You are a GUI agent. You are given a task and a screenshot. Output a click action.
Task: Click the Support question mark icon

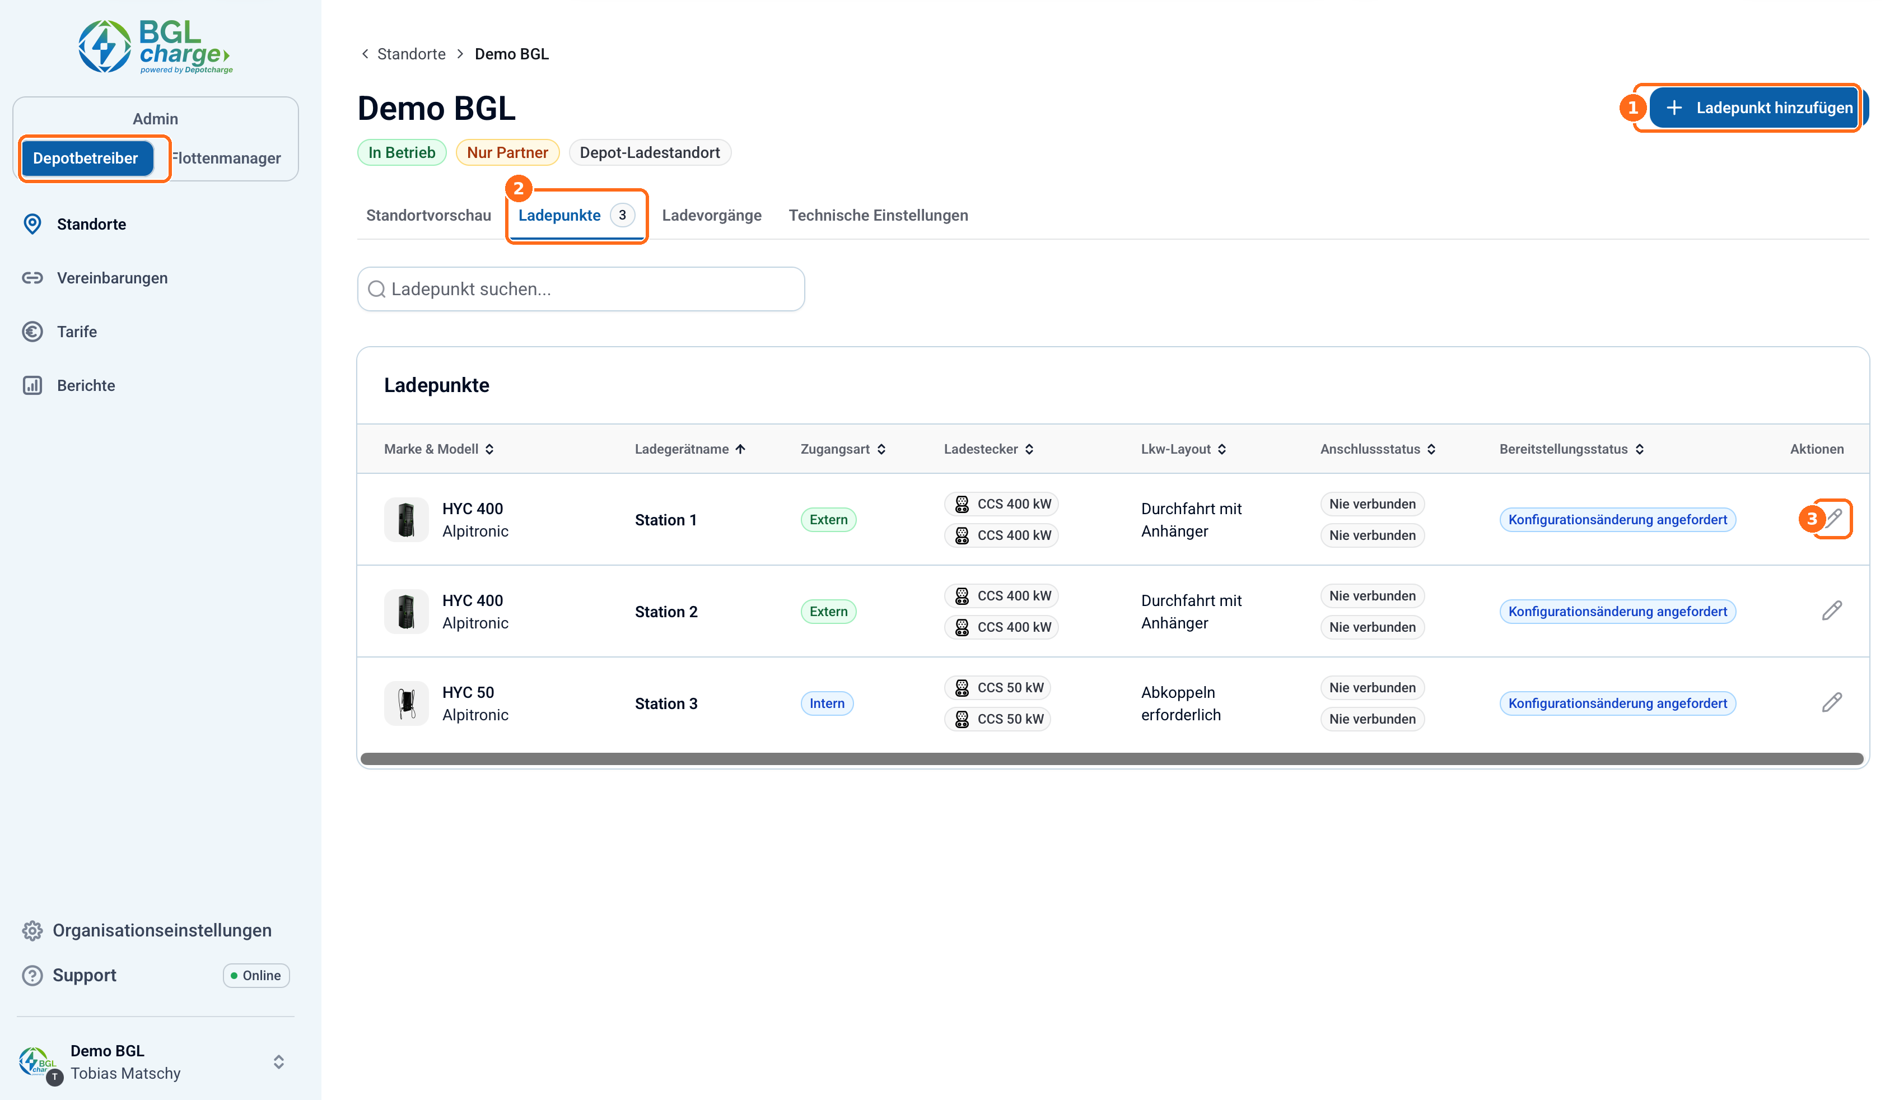click(32, 975)
